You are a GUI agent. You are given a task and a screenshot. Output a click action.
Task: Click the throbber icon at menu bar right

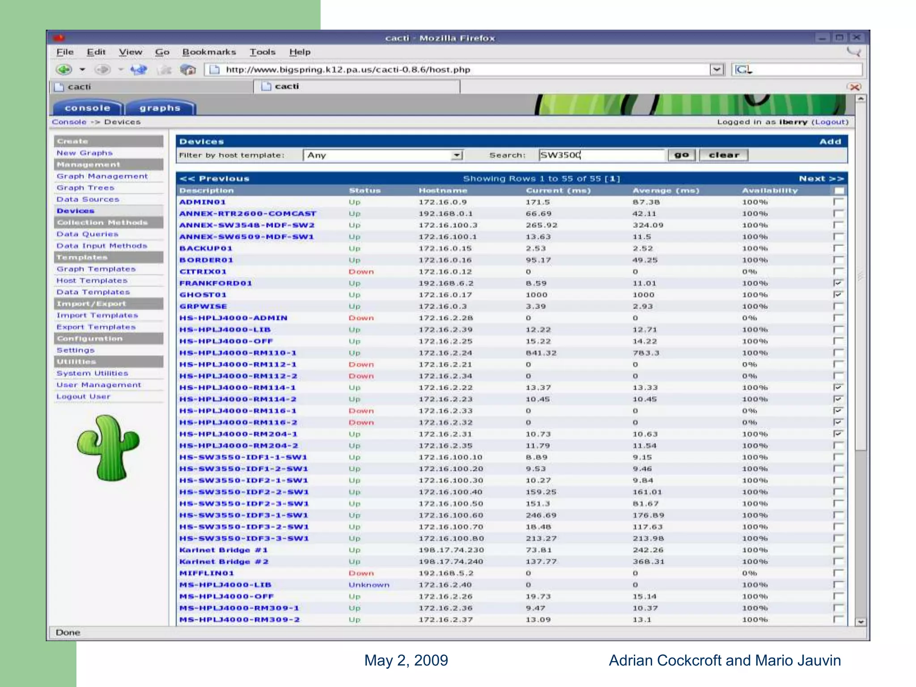click(x=854, y=52)
